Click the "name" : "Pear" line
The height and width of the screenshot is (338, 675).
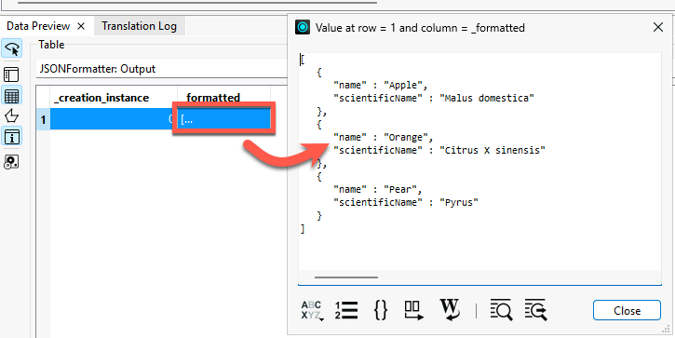378,189
